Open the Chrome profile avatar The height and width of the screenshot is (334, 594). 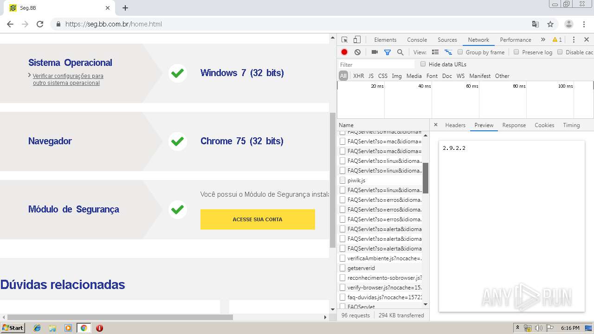569,24
